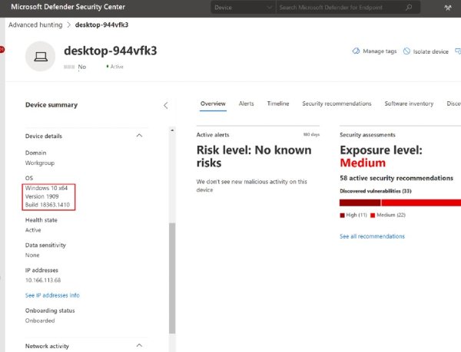Click the desktop-944vfk3 breadcrumb text
This screenshot has width=461, height=352.
pos(101,25)
